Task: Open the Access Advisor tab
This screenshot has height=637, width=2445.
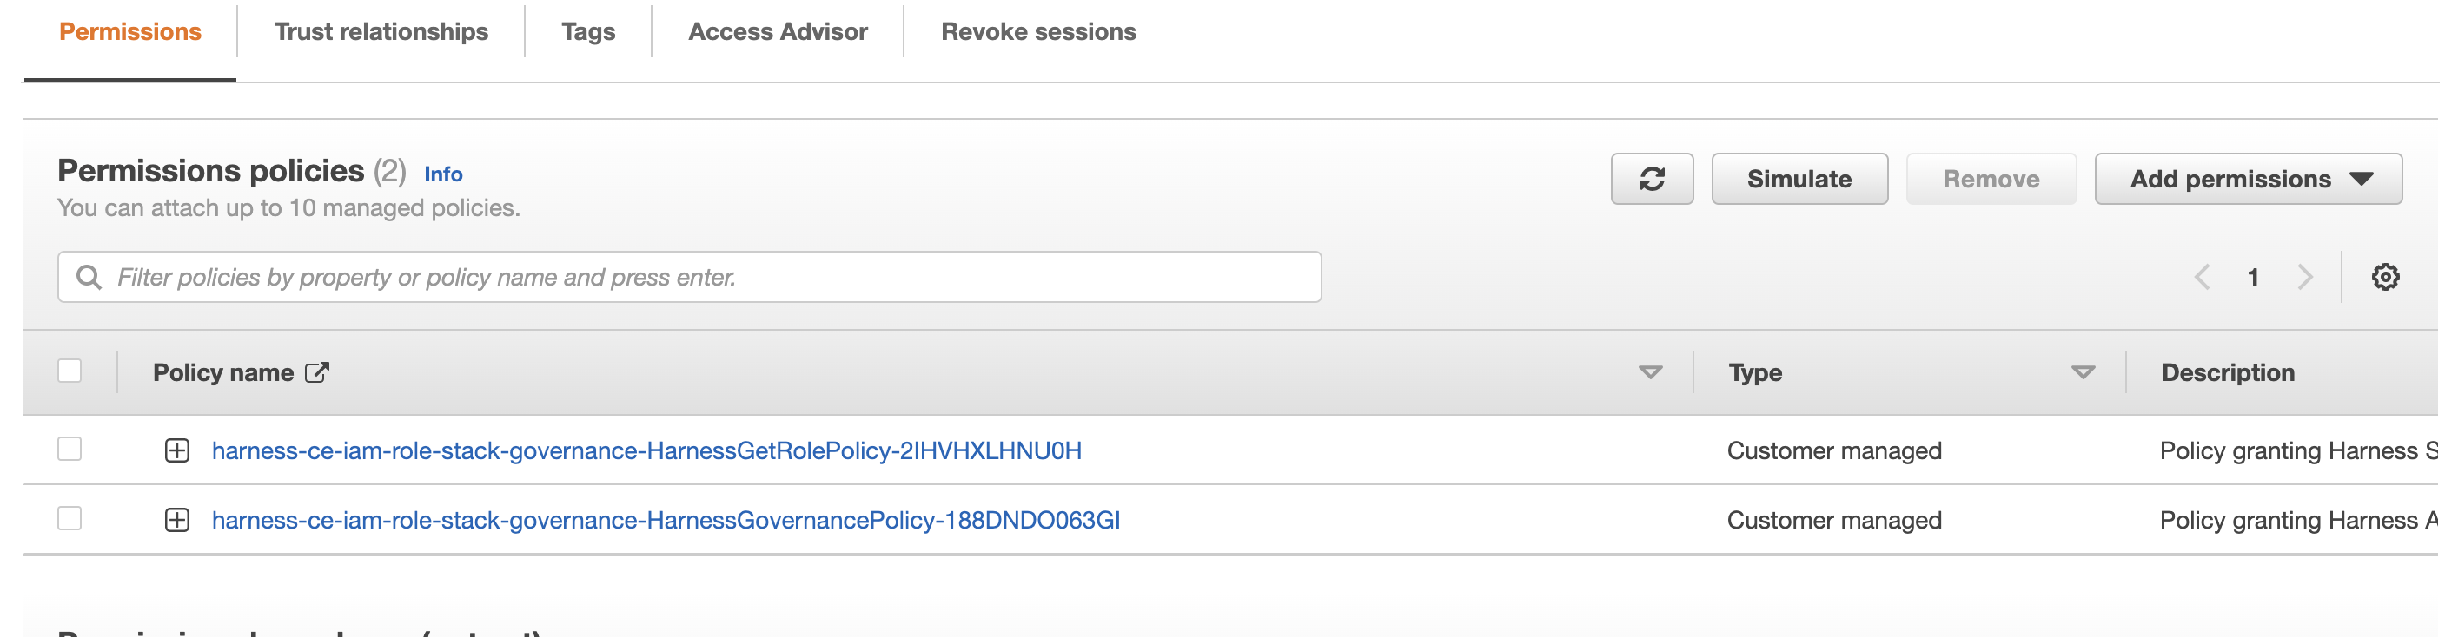Action: coord(778,31)
